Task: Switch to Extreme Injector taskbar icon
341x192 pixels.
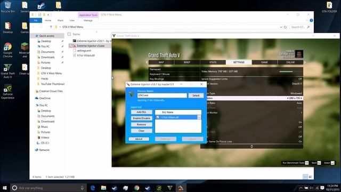Action: (x=181, y=188)
